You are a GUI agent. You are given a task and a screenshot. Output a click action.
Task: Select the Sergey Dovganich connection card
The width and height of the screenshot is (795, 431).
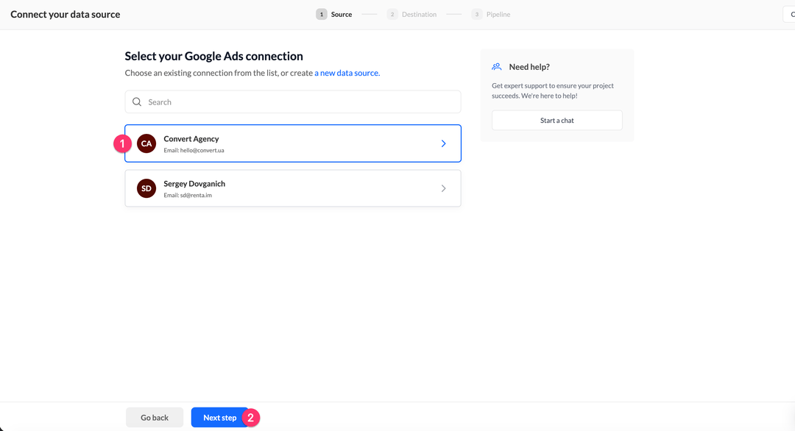tap(292, 188)
